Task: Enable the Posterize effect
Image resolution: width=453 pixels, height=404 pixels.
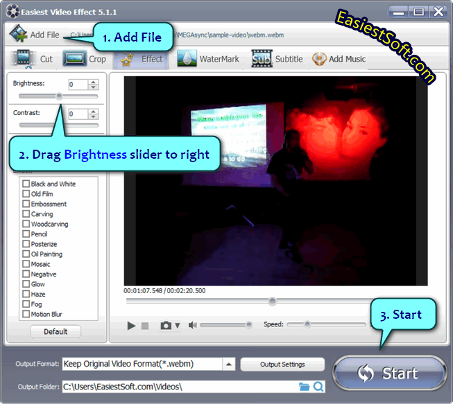Action: pos(26,244)
